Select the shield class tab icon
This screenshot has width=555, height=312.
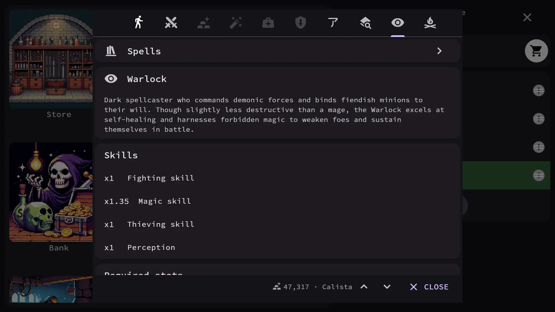[301, 23]
